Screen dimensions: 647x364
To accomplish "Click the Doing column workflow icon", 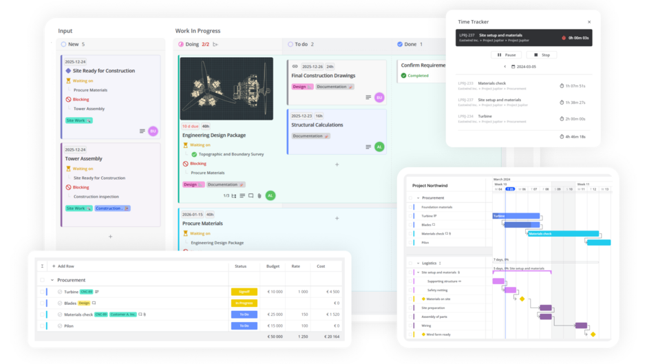I will 215,44.
